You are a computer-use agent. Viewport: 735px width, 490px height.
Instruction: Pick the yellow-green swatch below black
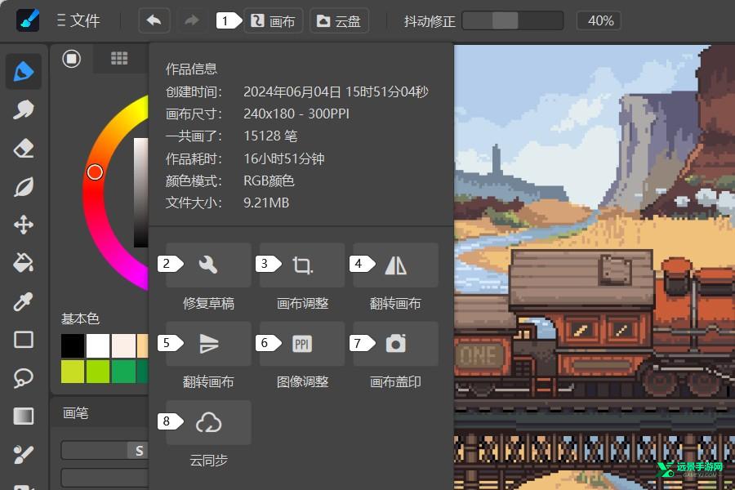[x=73, y=372]
